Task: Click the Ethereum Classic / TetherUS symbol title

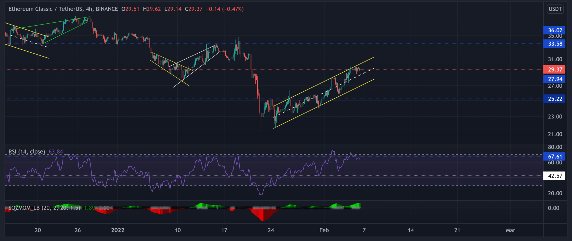Action: pos(45,9)
